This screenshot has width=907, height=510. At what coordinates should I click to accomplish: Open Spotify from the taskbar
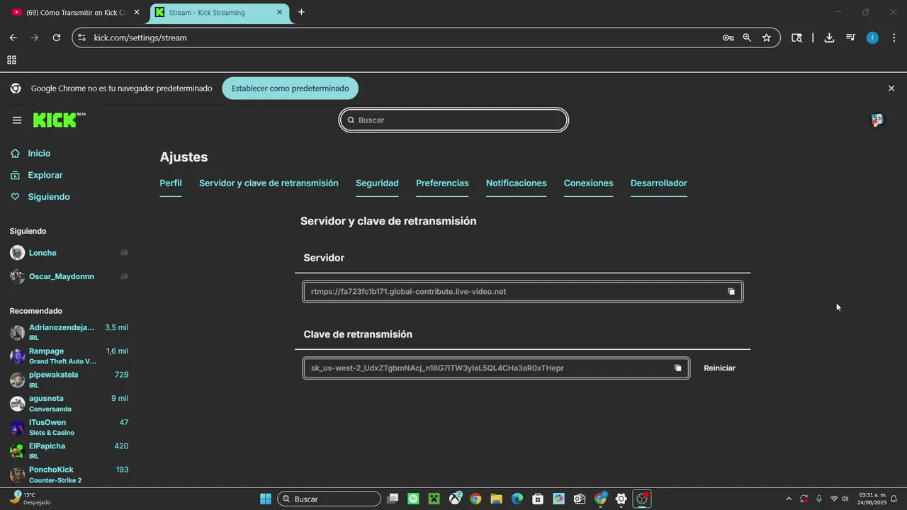(x=414, y=499)
